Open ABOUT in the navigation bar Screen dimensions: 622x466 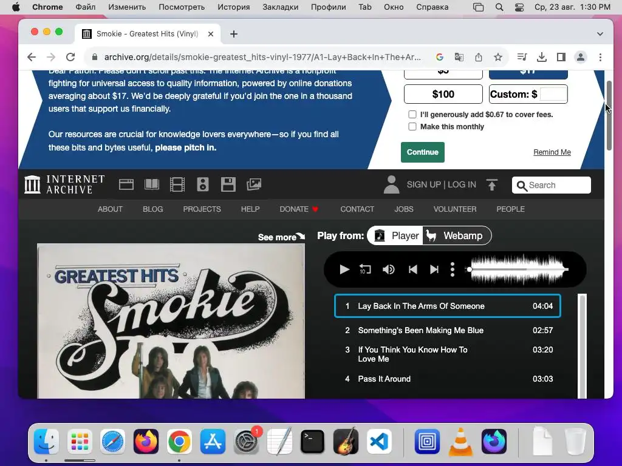pyautogui.click(x=110, y=209)
